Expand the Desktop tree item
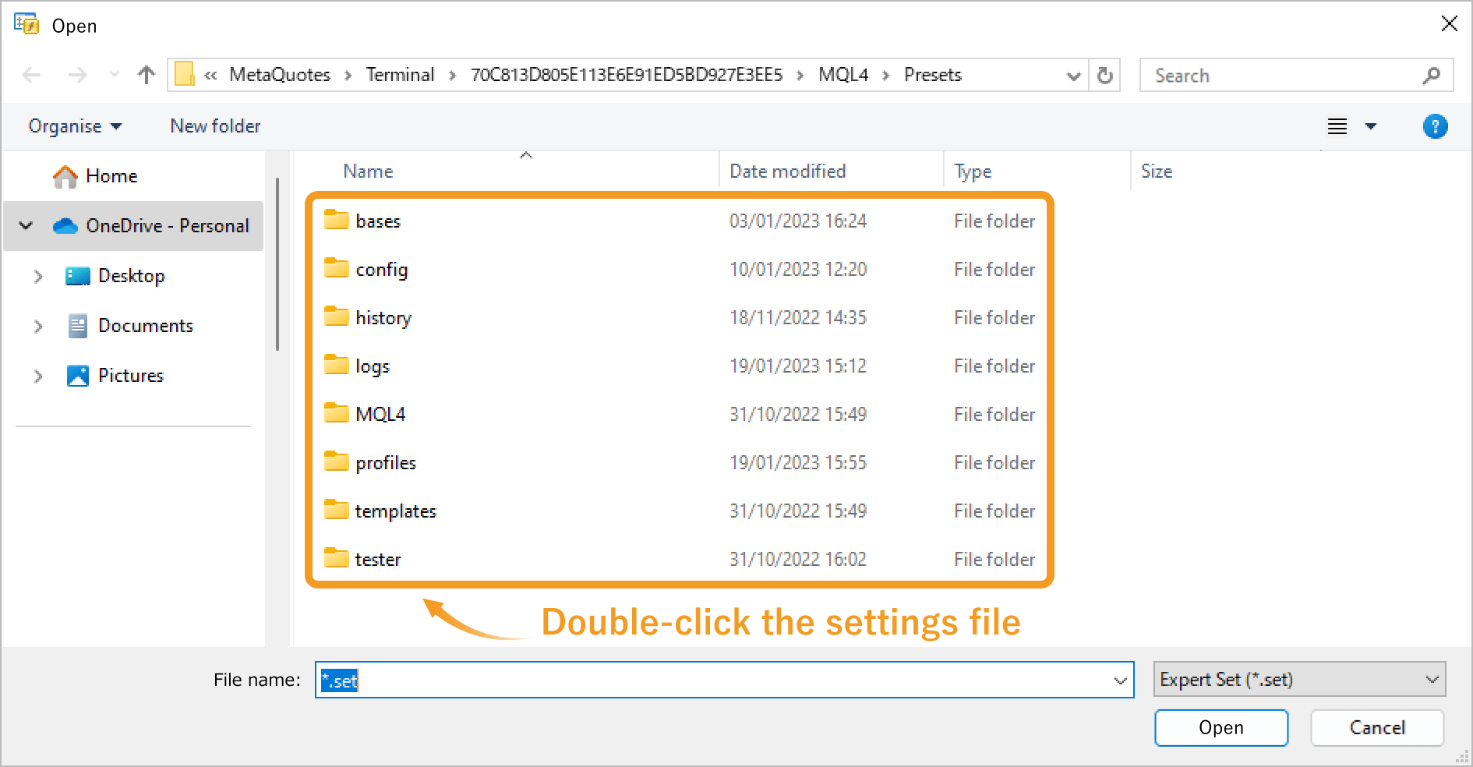 click(x=38, y=275)
